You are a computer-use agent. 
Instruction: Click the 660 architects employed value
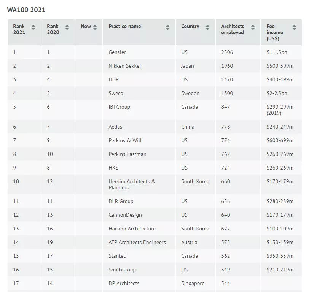pyautogui.click(x=226, y=181)
